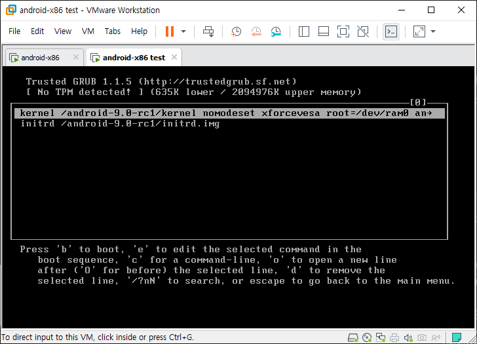This screenshot has height=344, width=477.
Task: Click the kernel line in GRUB
Action: pyautogui.click(x=230, y=113)
